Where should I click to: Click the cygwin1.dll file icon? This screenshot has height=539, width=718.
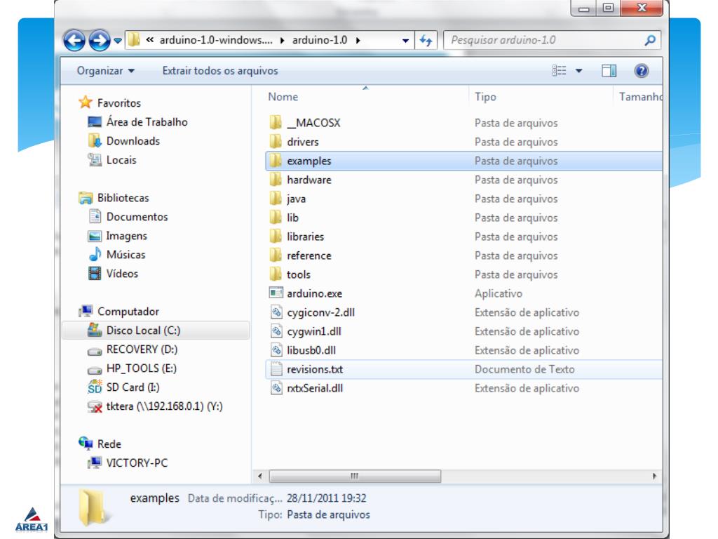coord(276,331)
